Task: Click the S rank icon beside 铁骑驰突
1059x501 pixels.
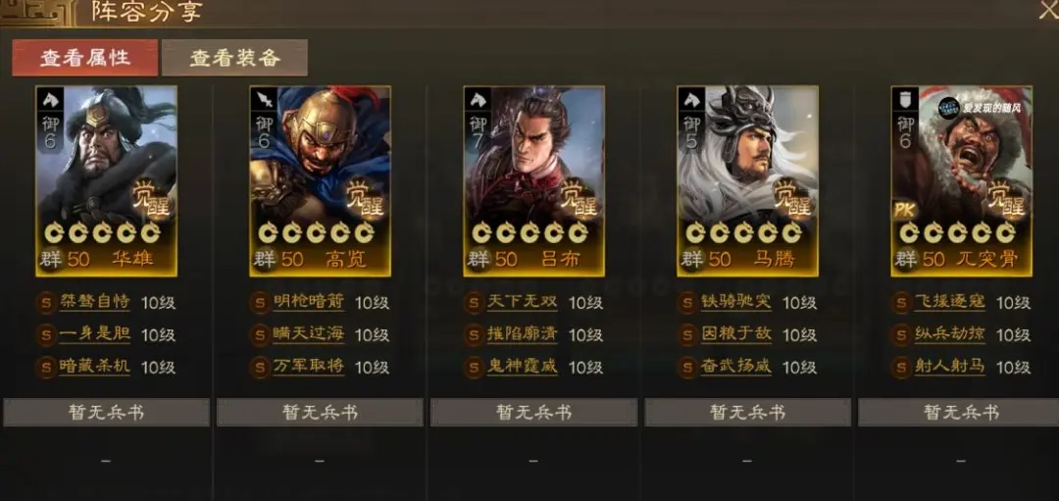Action: [x=687, y=302]
